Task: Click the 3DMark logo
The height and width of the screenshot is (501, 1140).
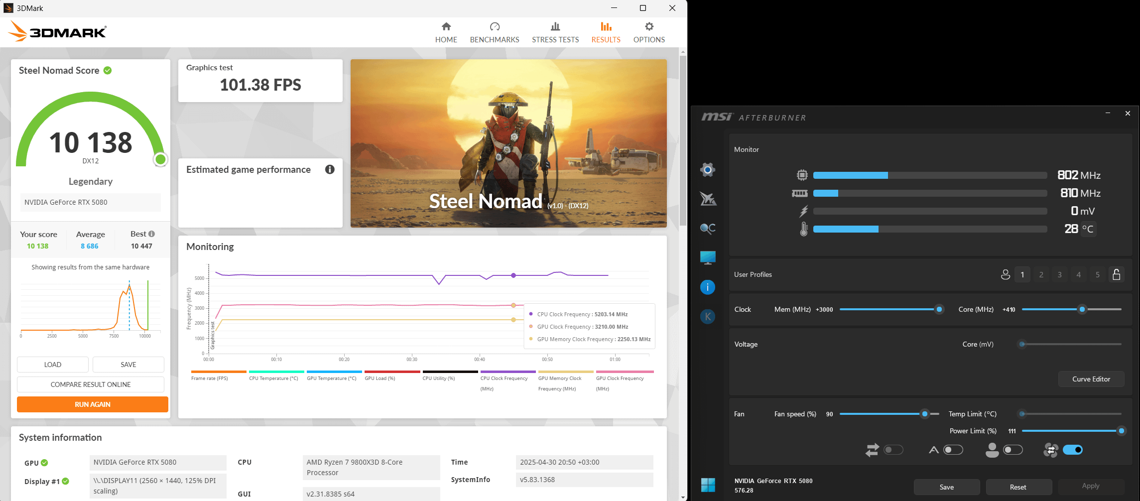Action: point(57,31)
